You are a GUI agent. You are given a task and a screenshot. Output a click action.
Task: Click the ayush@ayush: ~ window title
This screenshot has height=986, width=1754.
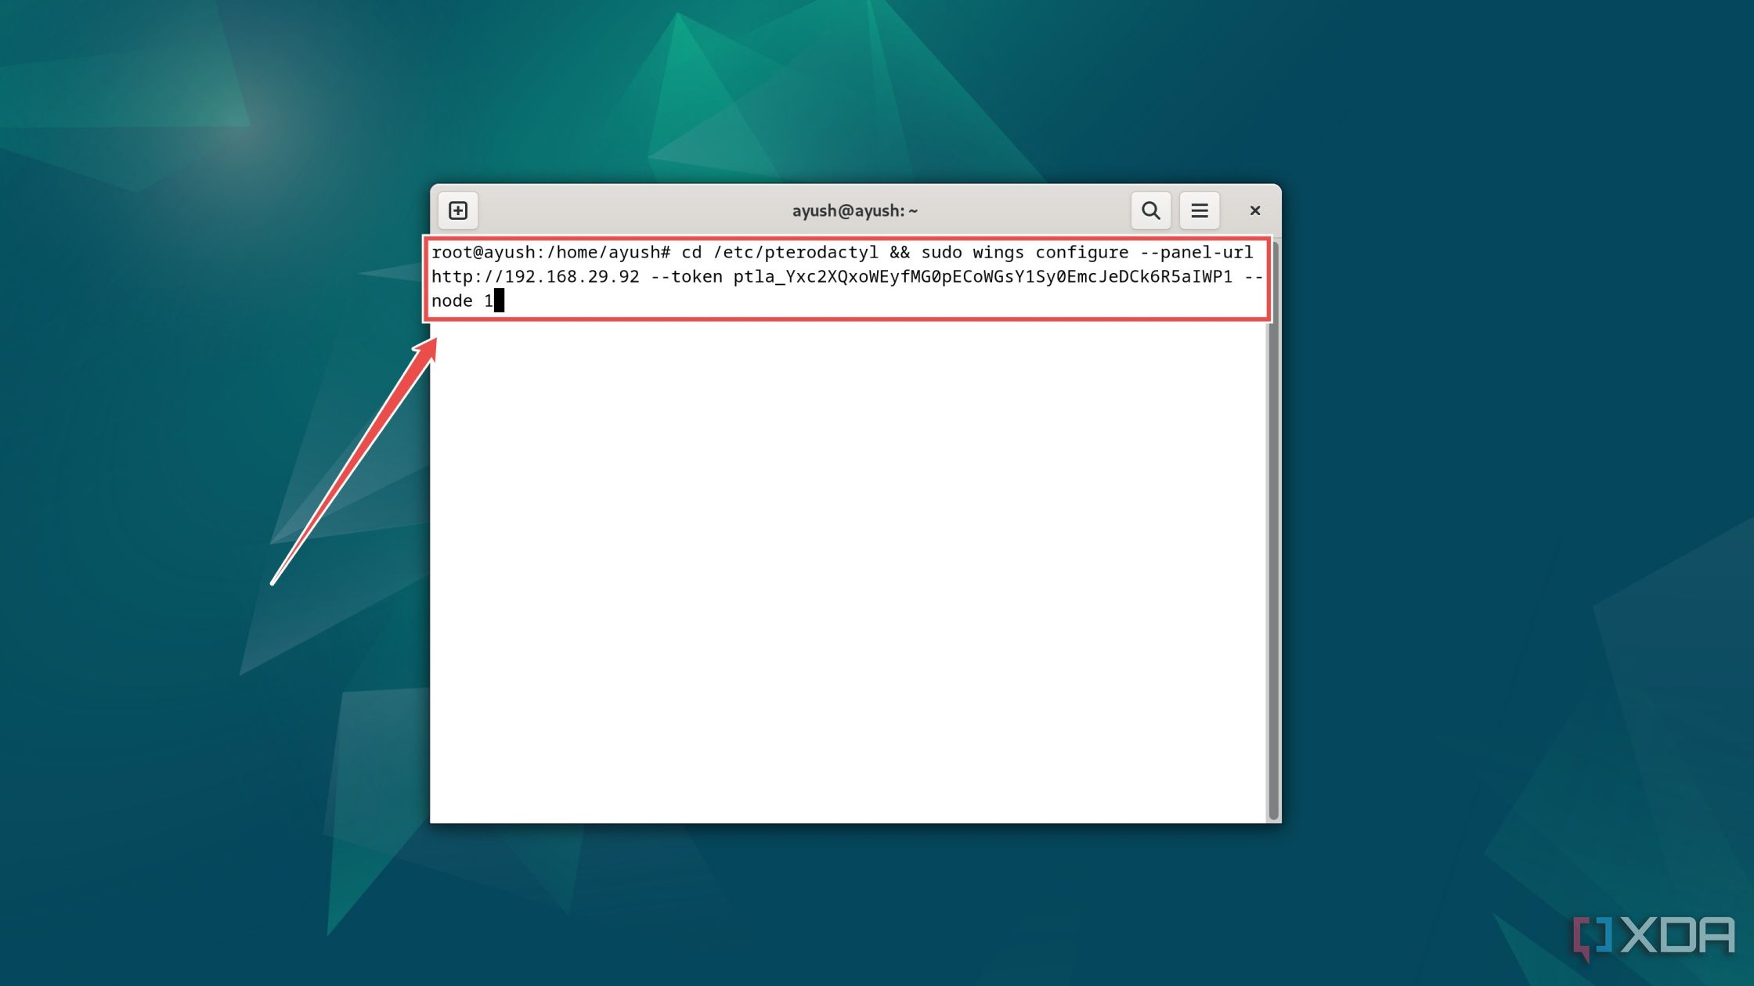854,211
